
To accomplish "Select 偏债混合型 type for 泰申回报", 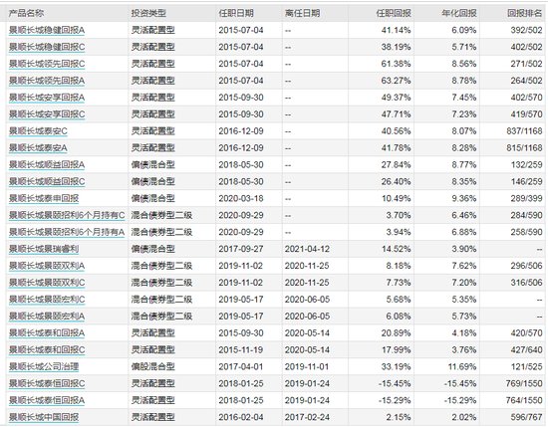I will tap(153, 198).
